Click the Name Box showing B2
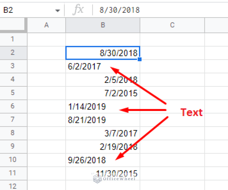 point(27,10)
